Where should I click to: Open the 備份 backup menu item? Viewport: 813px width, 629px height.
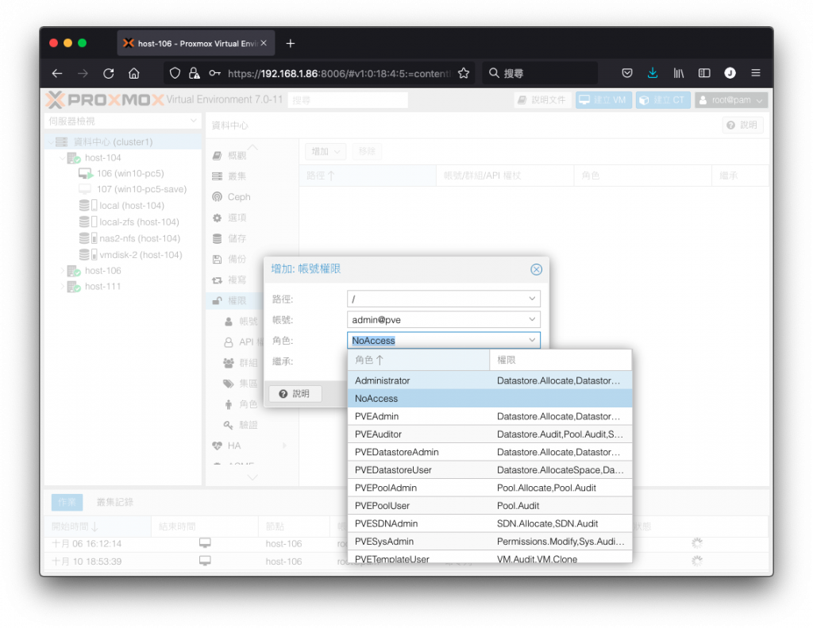pos(237,259)
